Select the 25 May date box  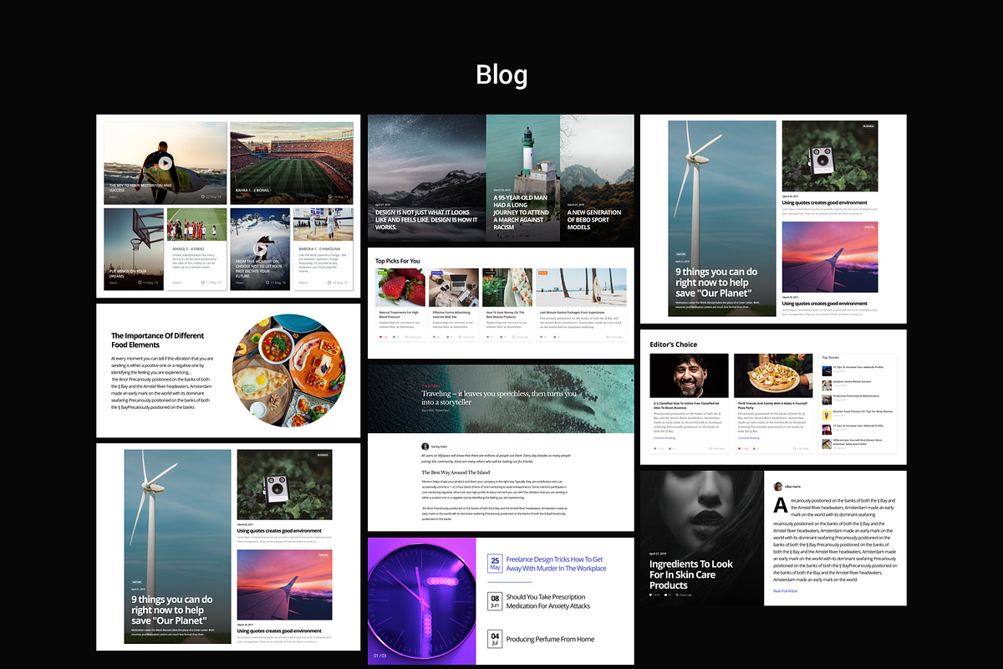pos(495,564)
